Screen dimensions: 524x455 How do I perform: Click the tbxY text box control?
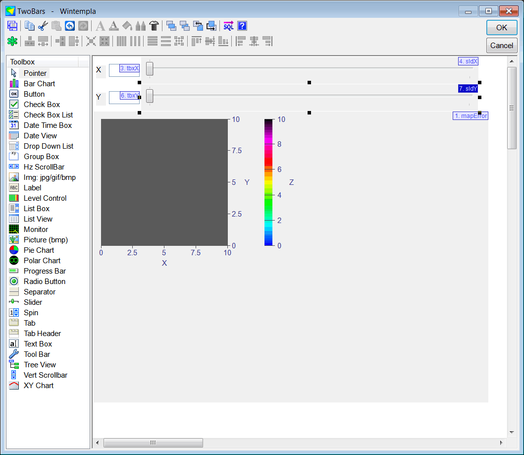[124, 98]
